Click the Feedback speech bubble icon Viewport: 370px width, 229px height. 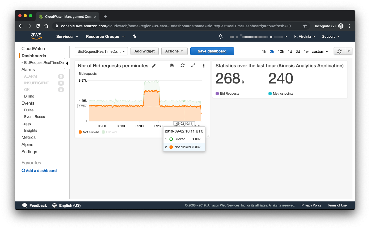(25, 205)
